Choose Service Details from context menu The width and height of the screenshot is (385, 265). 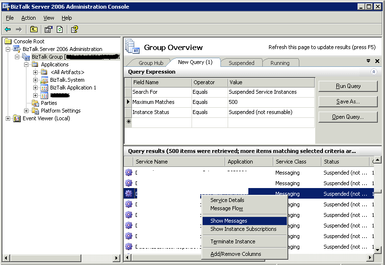point(244,200)
